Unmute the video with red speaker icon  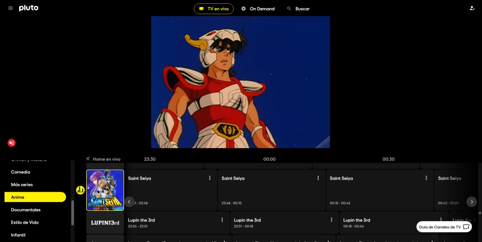(12, 143)
